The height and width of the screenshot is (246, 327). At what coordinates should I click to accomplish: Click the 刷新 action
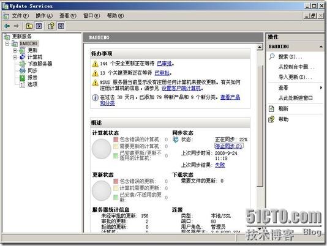coord(283,108)
